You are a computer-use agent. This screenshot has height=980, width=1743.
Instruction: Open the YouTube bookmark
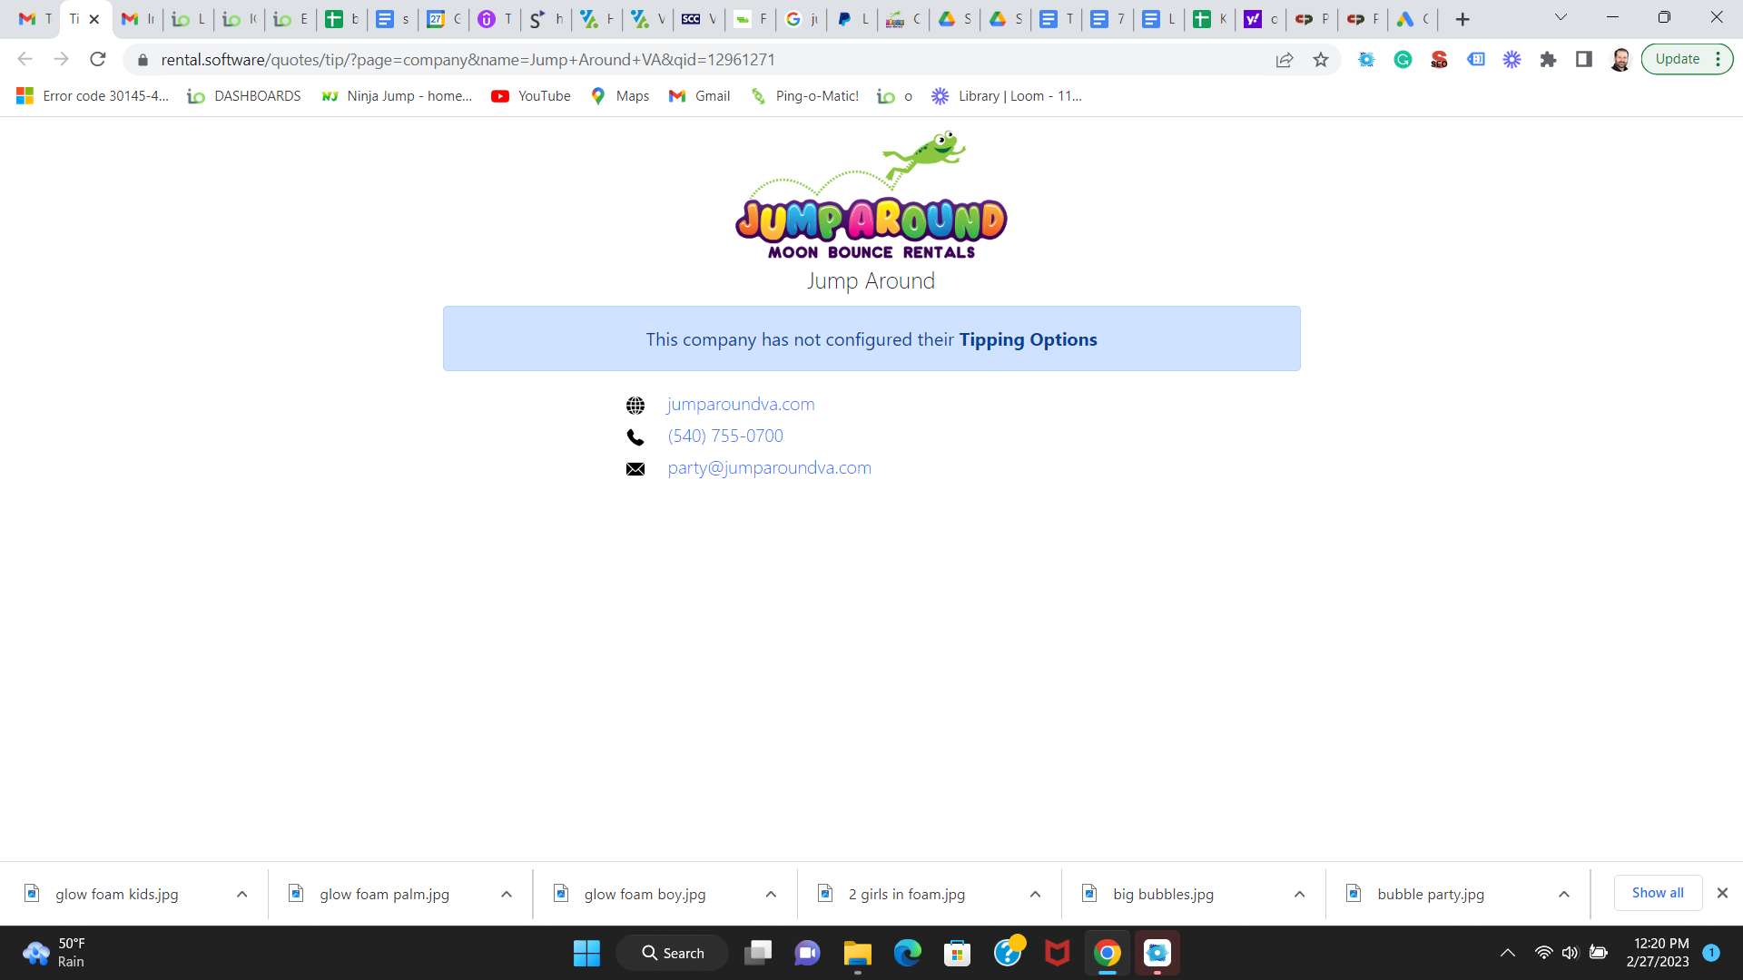pyautogui.click(x=531, y=96)
